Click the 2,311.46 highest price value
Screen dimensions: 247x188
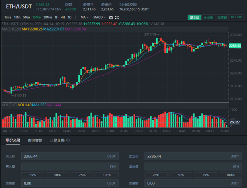[x=89, y=9]
